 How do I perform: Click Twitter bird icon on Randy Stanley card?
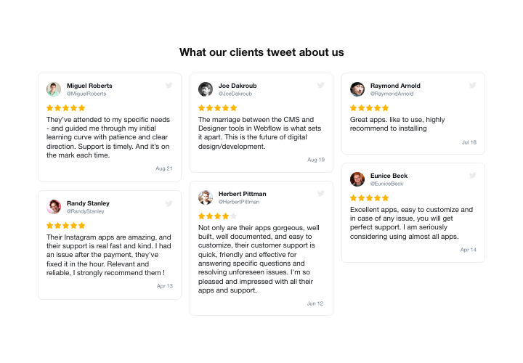(169, 203)
